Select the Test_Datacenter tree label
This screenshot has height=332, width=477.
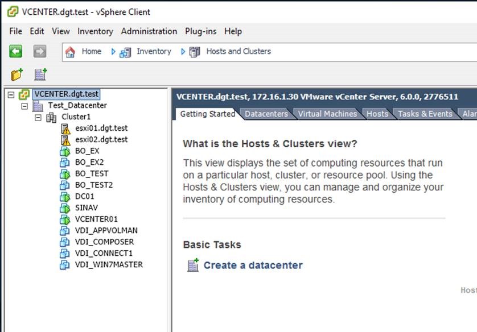(x=77, y=105)
